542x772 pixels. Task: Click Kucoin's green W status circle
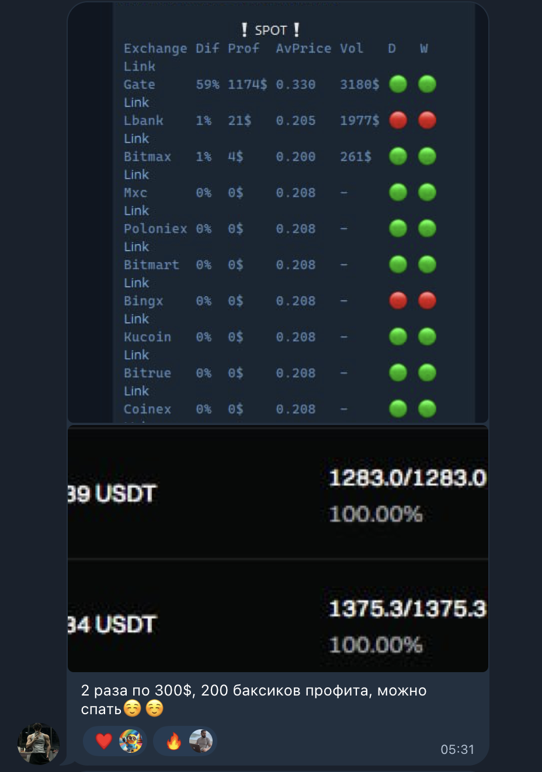point(427,337)
